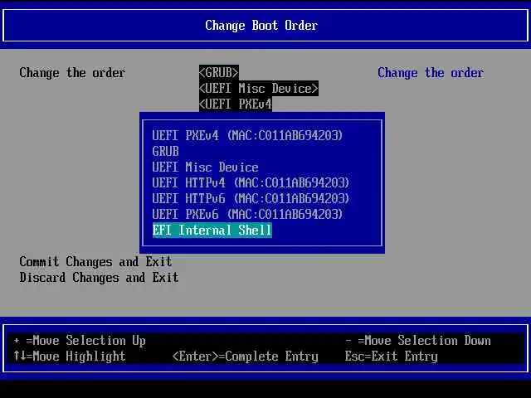Click Commit Changes and Exit
531x398 pixels.
point(95,262)
